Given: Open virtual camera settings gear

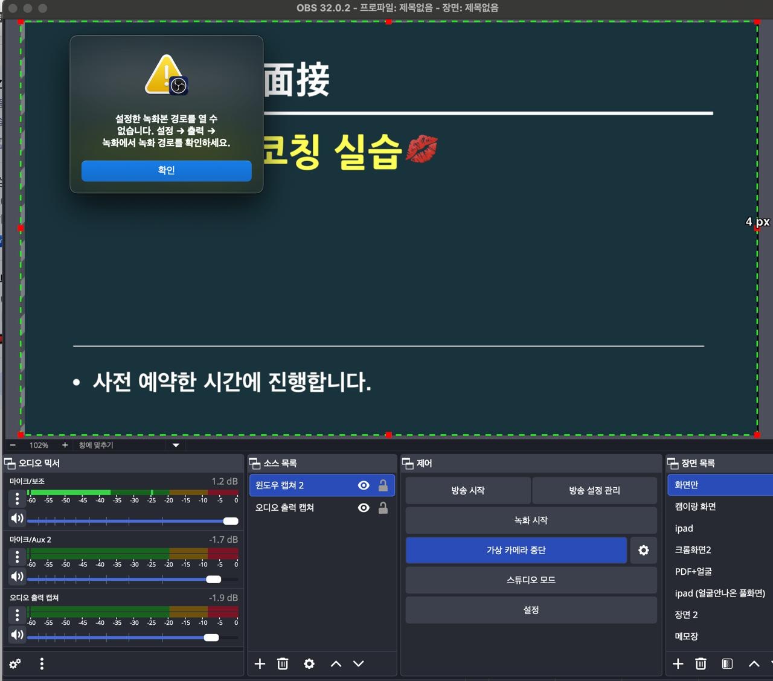Looking at the screenshot, I should coord(643,550).
